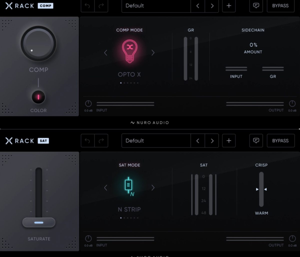Click the X RACK logo in COMP plugin
Screen dimensions: 300x257
pyautogui.click(x=19, y=6)
